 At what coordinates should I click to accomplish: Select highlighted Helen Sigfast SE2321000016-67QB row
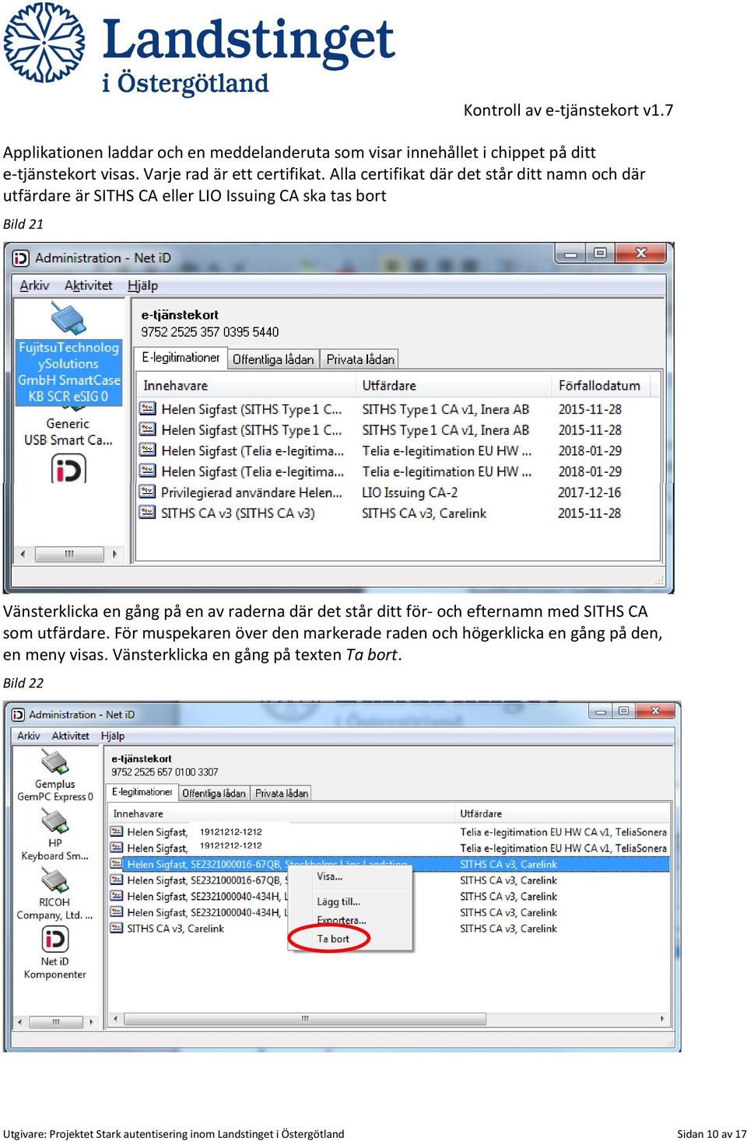click(x=389, y=864)
